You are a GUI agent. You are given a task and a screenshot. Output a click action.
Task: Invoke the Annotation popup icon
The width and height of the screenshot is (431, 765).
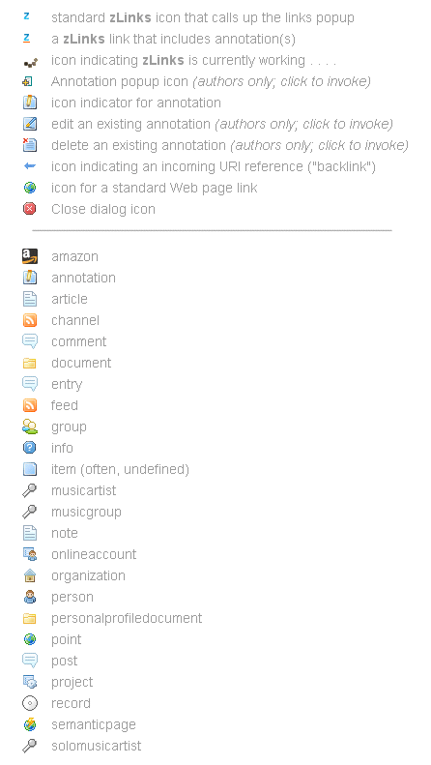(28, 81)
